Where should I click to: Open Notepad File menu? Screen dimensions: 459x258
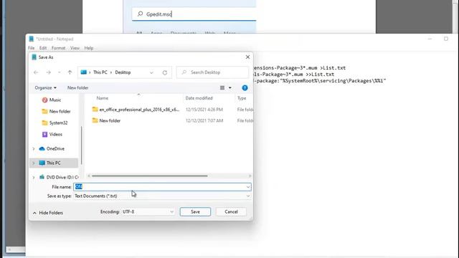31,48
